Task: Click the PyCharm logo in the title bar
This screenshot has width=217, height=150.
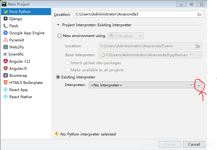Action: pos(4,4)
